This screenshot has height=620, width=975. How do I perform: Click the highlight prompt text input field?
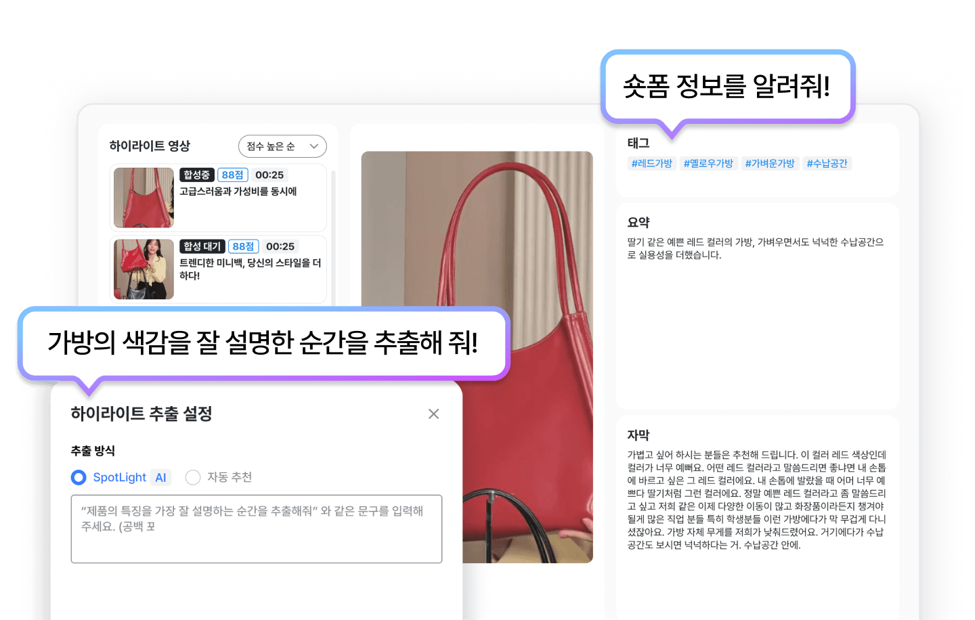click(257, 529)
